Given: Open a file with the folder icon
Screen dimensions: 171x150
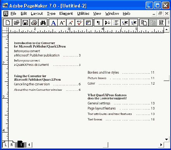Looking at the screenshot, I should click(16, 23).
